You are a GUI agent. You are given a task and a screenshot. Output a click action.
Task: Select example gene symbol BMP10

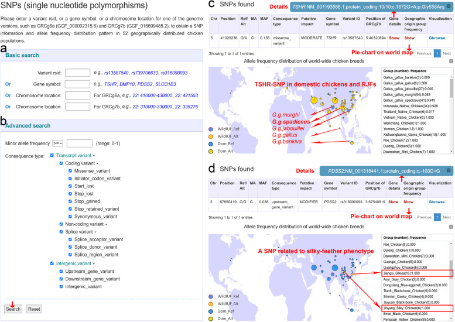click(x=127, y=84)
